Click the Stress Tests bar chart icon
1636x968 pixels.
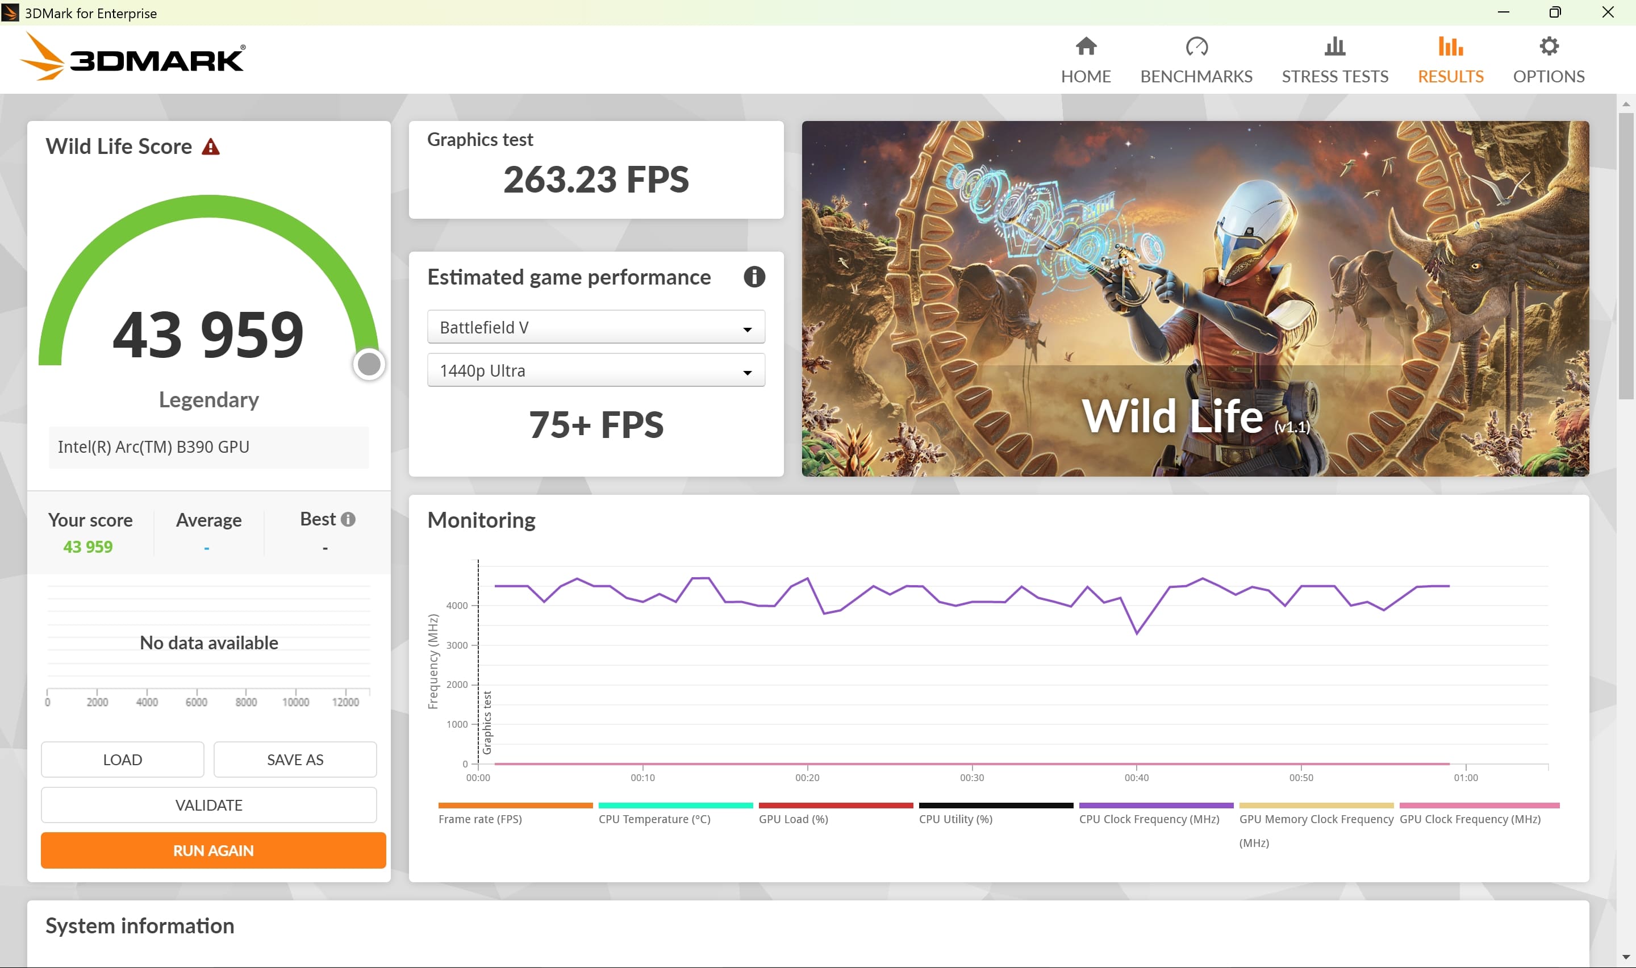(1334, 47)
